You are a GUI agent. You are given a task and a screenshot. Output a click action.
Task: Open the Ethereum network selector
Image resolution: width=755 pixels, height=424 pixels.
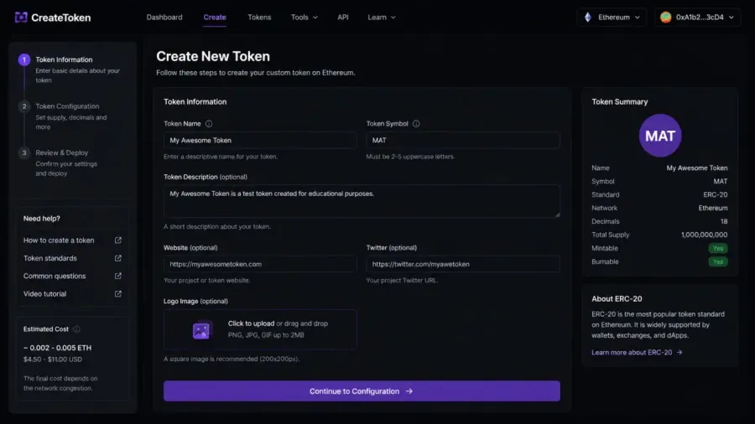click(612, 18)
